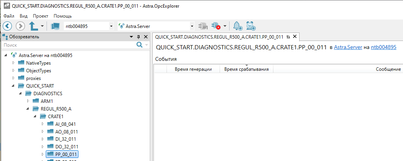The width and height of the screenshot is (403, 161).
Task: Click the search magnifier icon in Обозреватель
Action: click(x=140, y=45)
